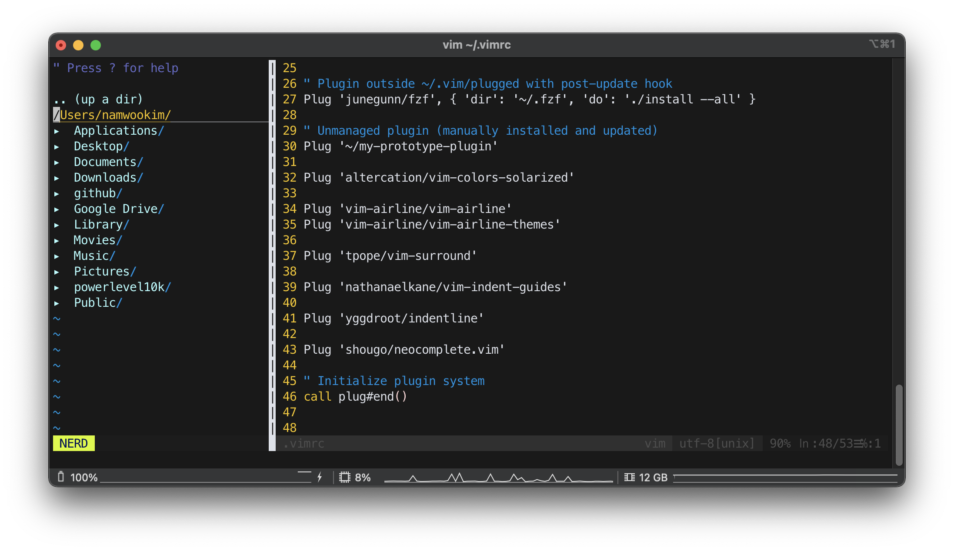
Task: Select the Pictures/ directory name
Action: (105, 271)
